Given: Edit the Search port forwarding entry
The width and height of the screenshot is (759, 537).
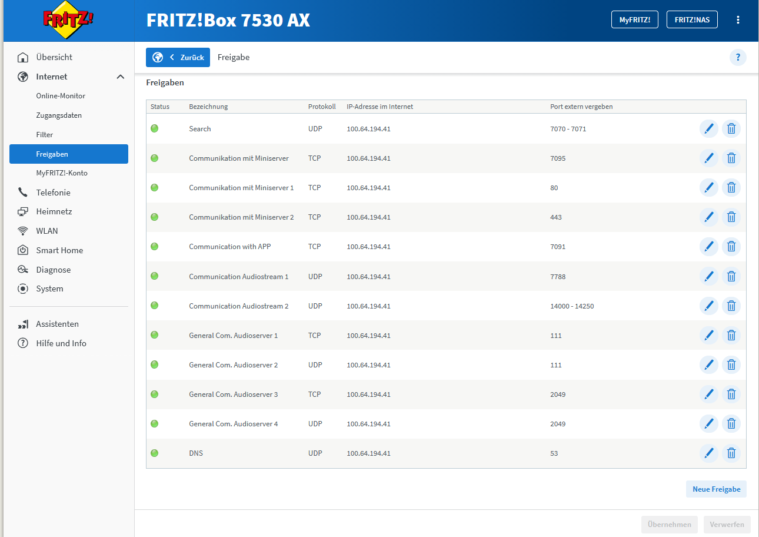Looking at the screenshot, I should pyautogui.click(x=708, y=128).
